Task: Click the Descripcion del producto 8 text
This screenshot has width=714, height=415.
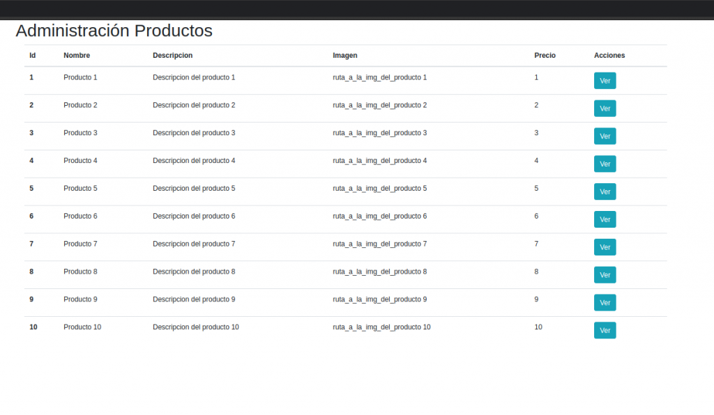Action: tap(194, 272)
